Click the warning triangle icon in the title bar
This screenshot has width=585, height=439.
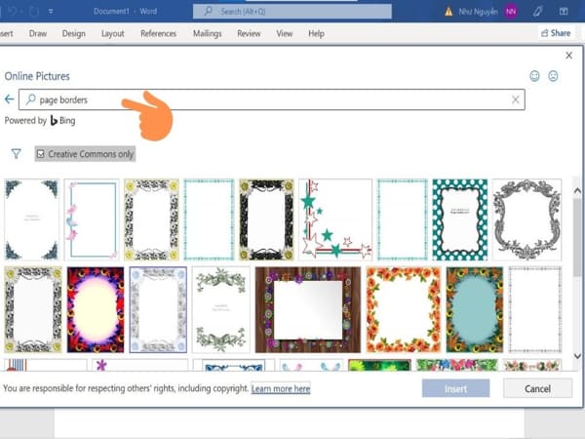(448, 12)
